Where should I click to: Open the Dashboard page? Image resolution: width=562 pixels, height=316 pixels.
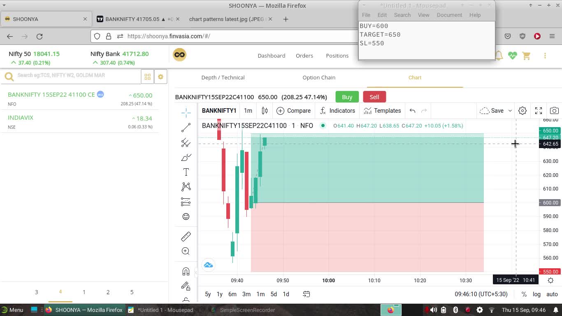271,56
